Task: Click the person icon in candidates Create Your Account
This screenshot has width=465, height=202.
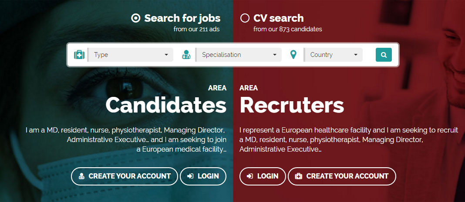Action: (x=81, y=176)
